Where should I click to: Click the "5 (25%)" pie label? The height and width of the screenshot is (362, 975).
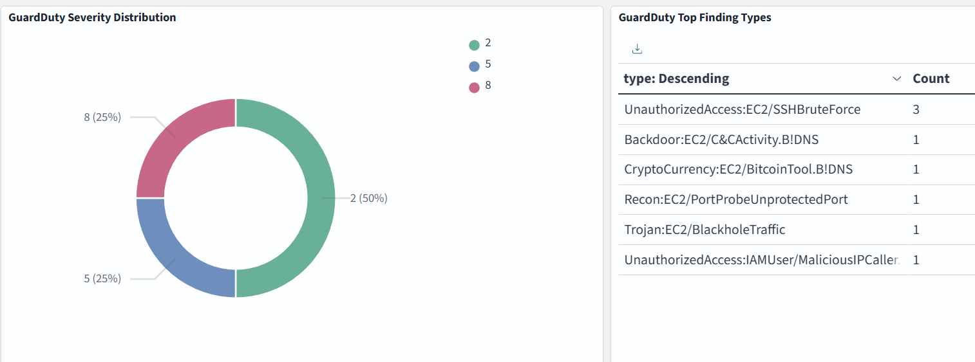[x=102, y=279]
